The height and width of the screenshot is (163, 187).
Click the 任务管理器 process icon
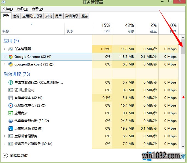pyautogui.click(x=11, y=49)
